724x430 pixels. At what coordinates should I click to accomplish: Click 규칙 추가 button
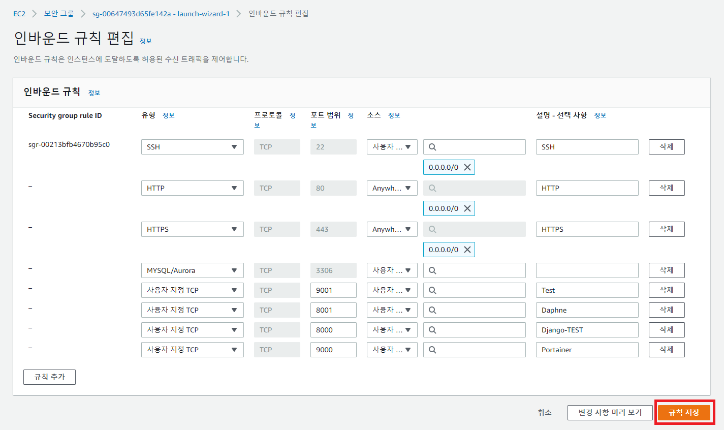(49, 377)
